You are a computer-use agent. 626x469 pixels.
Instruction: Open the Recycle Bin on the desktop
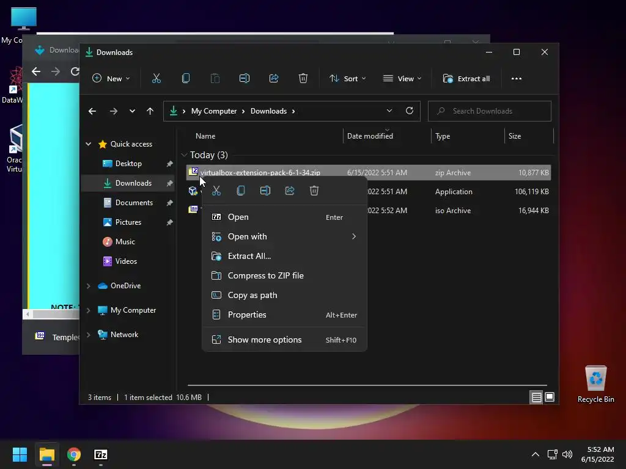coord(595,384)
